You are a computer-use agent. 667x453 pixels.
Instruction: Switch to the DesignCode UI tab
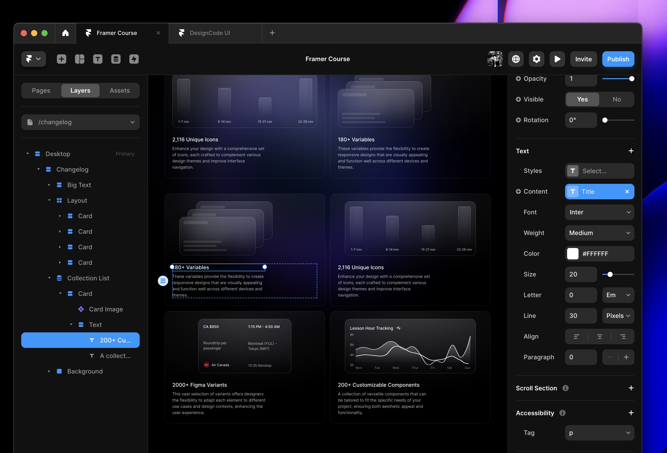210,33
